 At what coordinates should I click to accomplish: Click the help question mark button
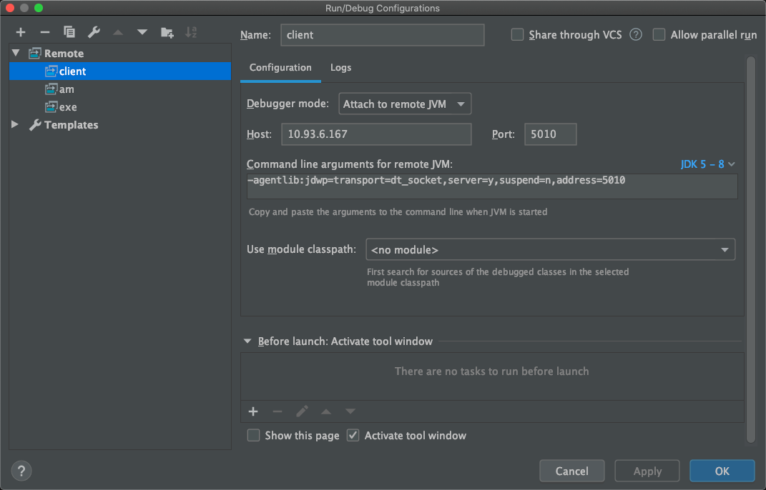(21, 471)
